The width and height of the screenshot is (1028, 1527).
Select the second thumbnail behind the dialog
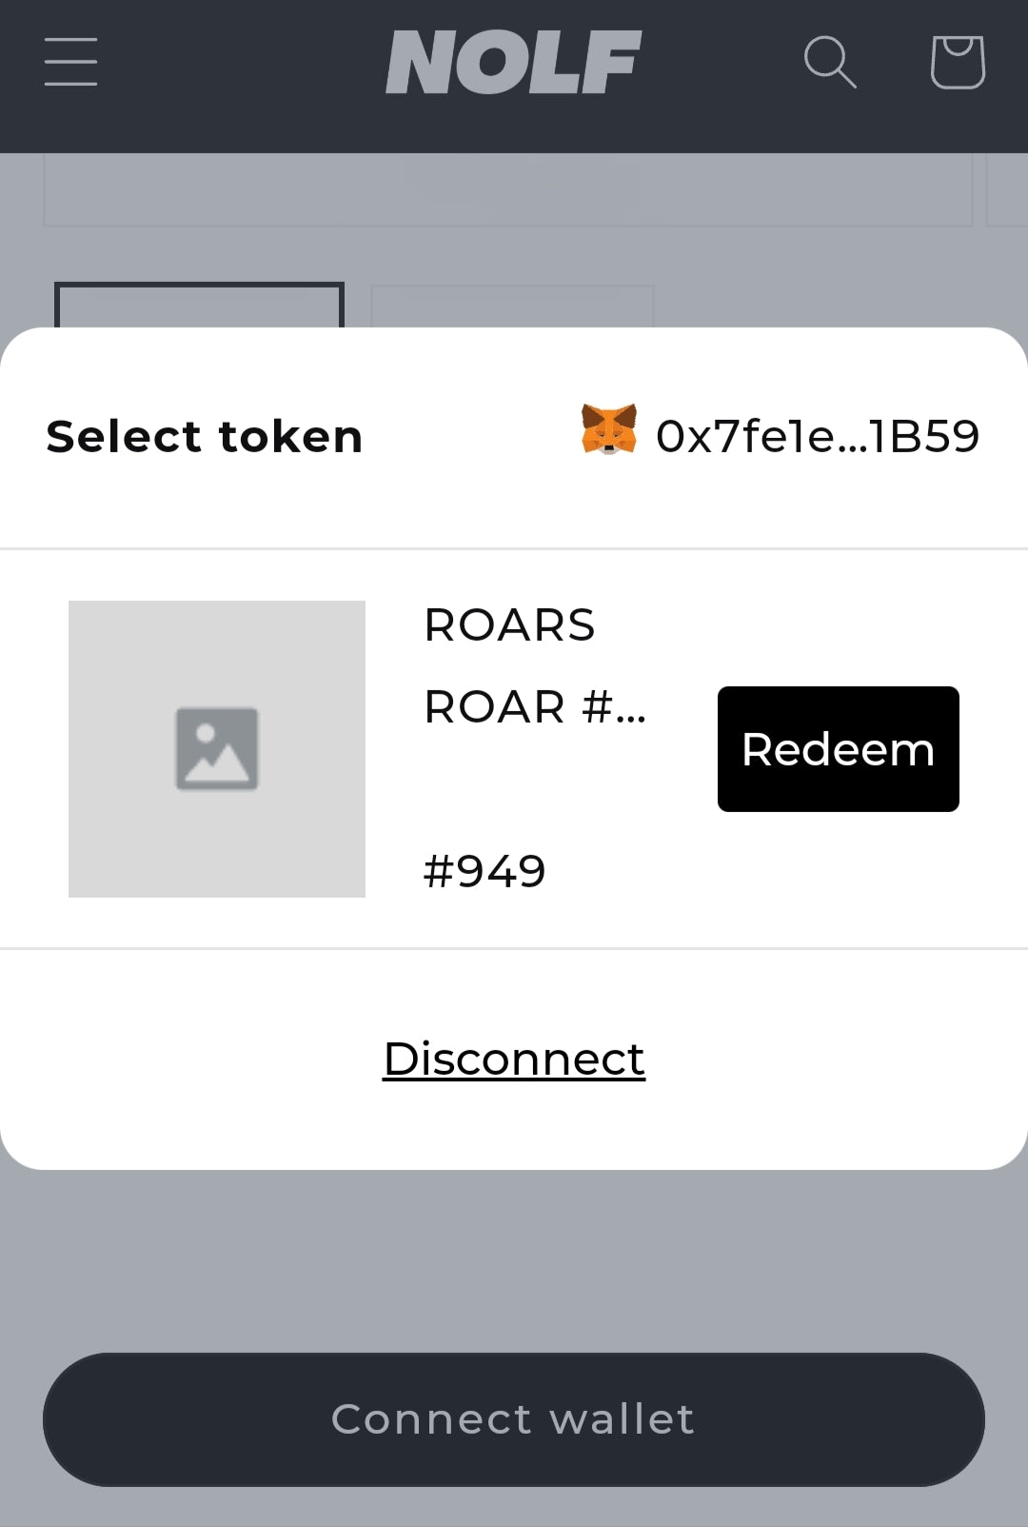point(511,307)
